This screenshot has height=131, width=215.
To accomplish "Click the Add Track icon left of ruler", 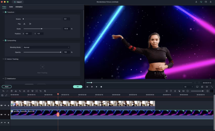I will [x=2, y=95].
